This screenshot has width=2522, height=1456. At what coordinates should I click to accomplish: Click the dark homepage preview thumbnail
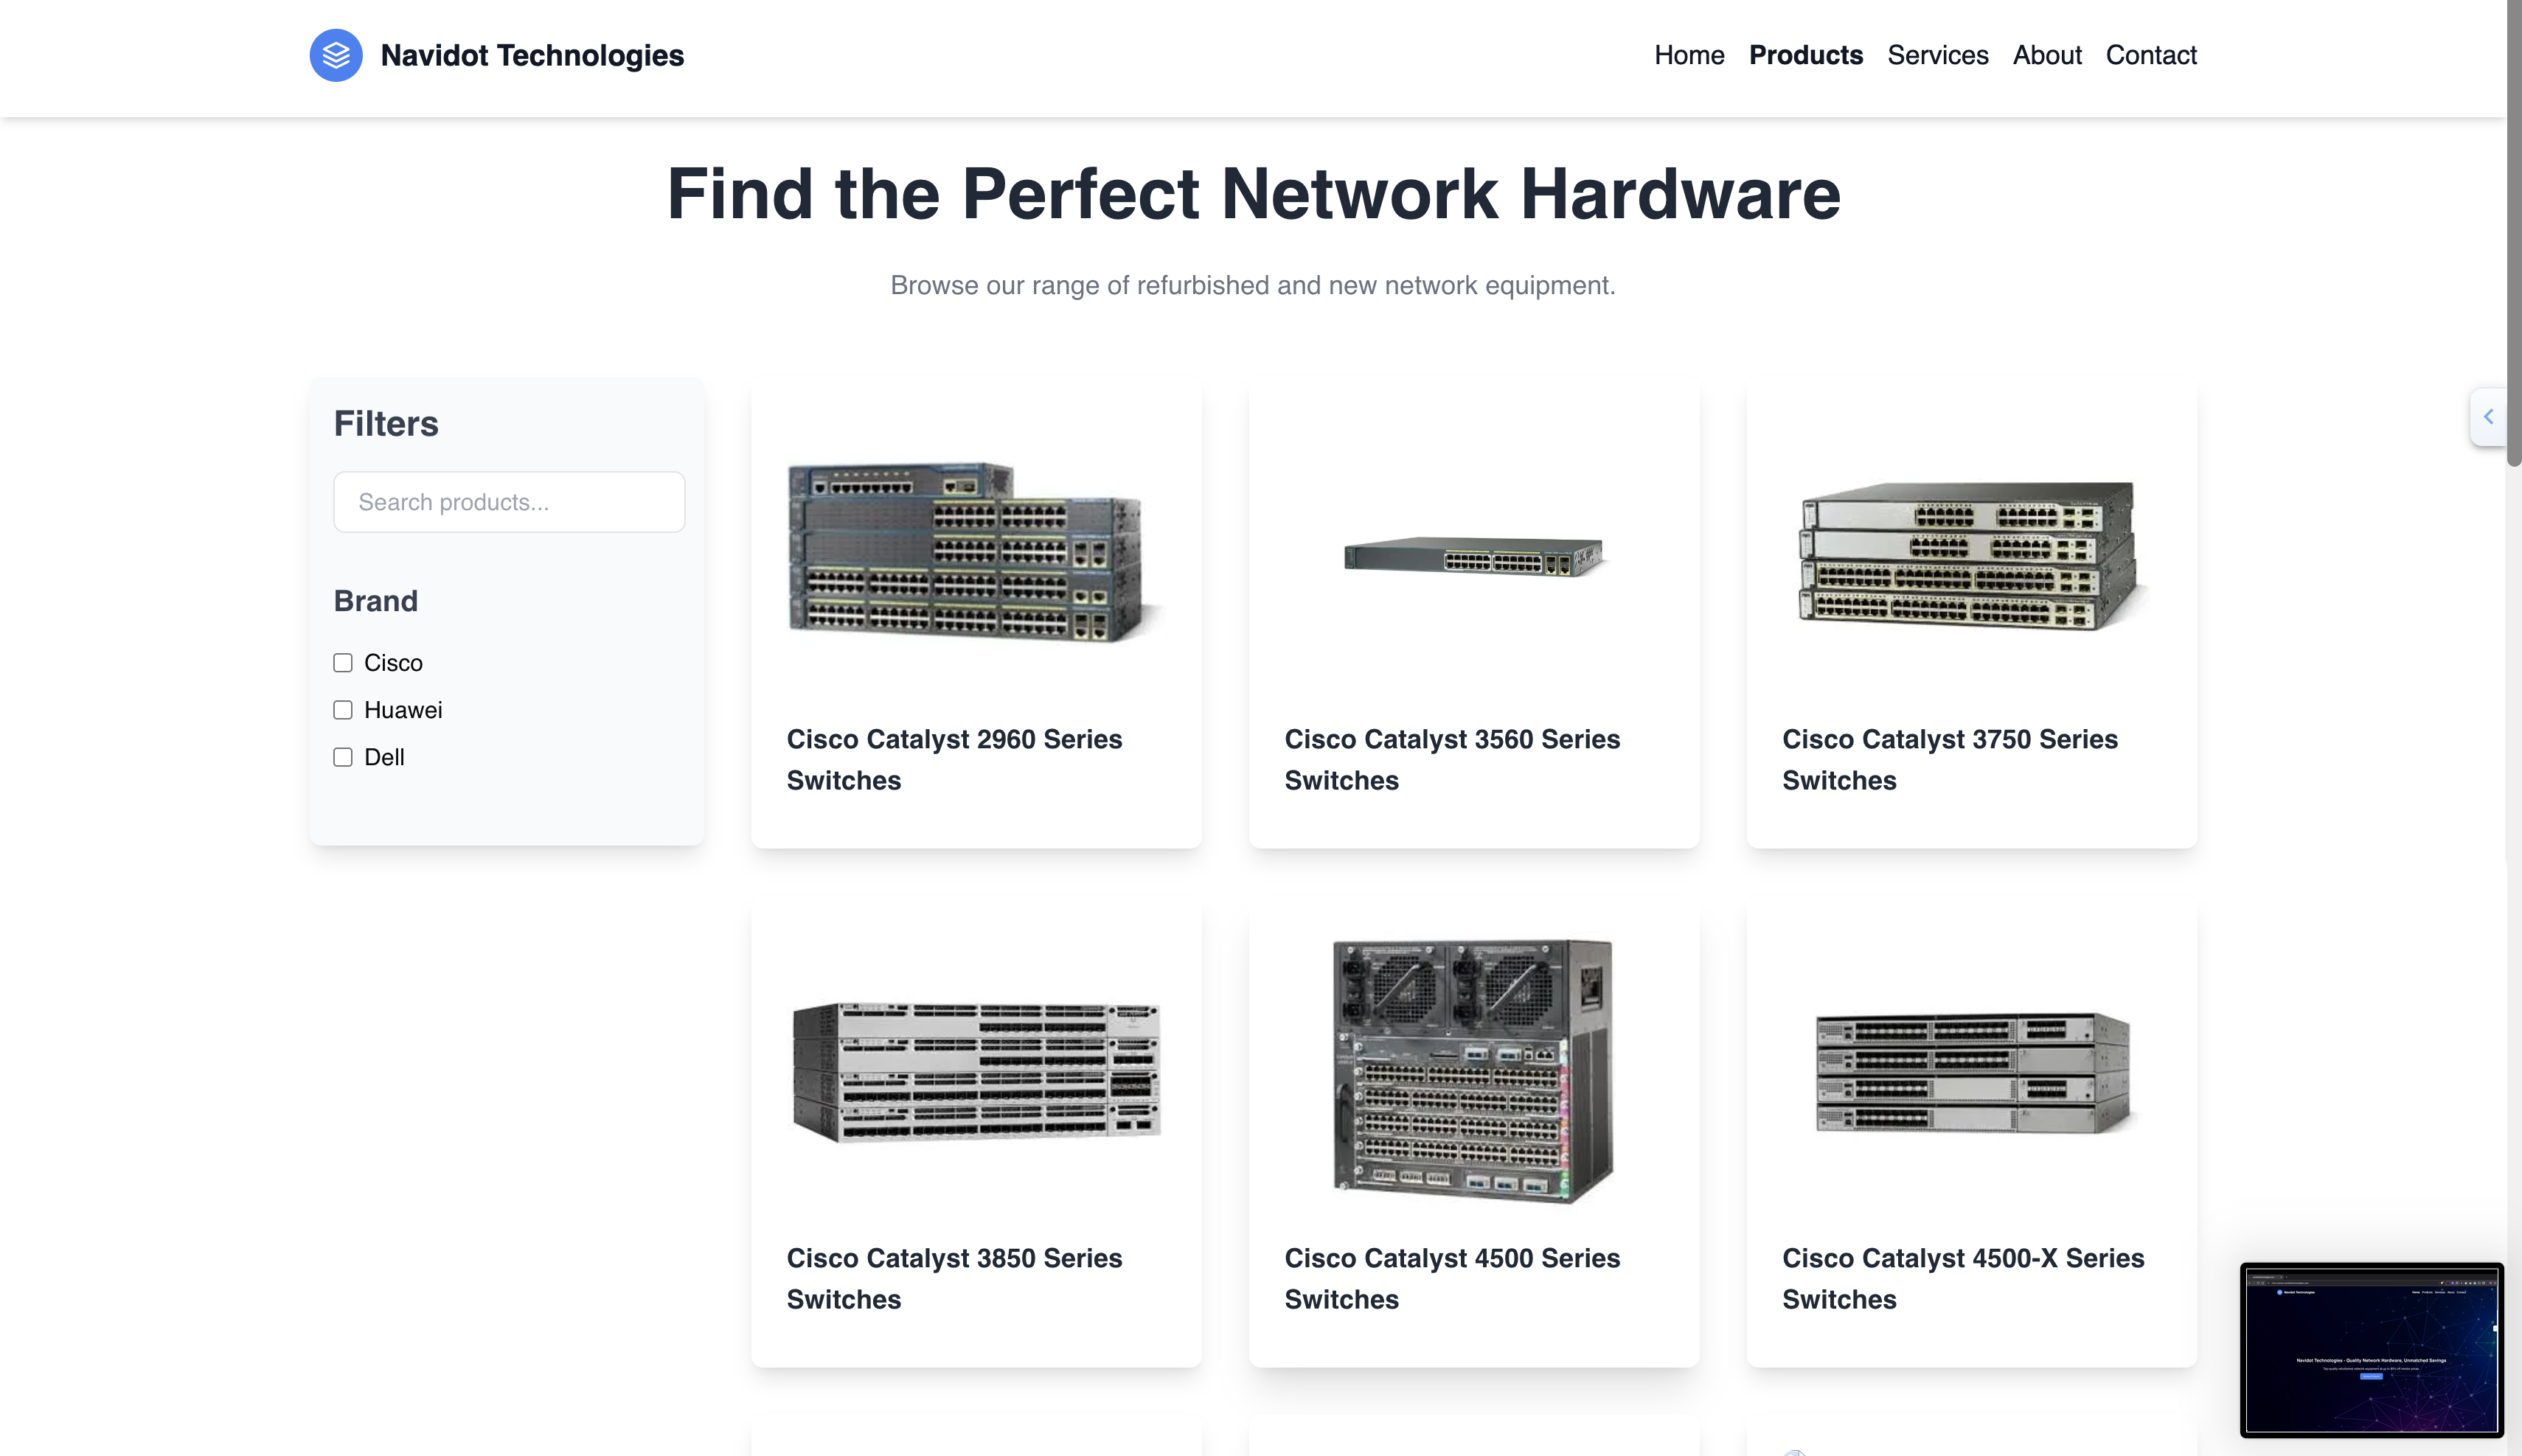click(x=2371, y=1350)
